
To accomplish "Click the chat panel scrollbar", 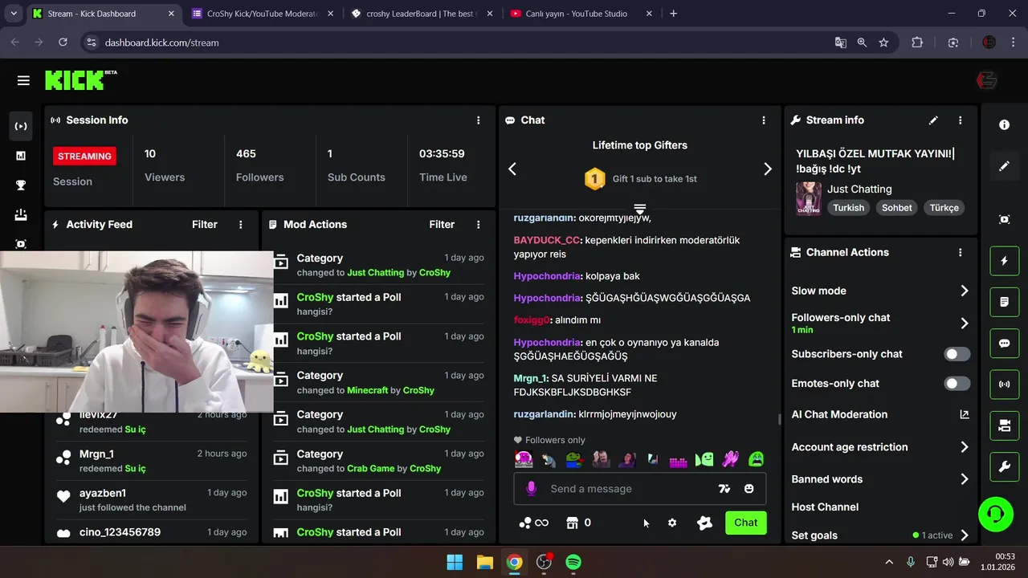I will click(x=778, y=419).
